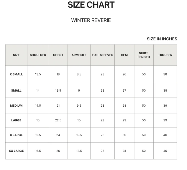Click the 16.5 shoulder value
The image size is (187, 170).
38,151
